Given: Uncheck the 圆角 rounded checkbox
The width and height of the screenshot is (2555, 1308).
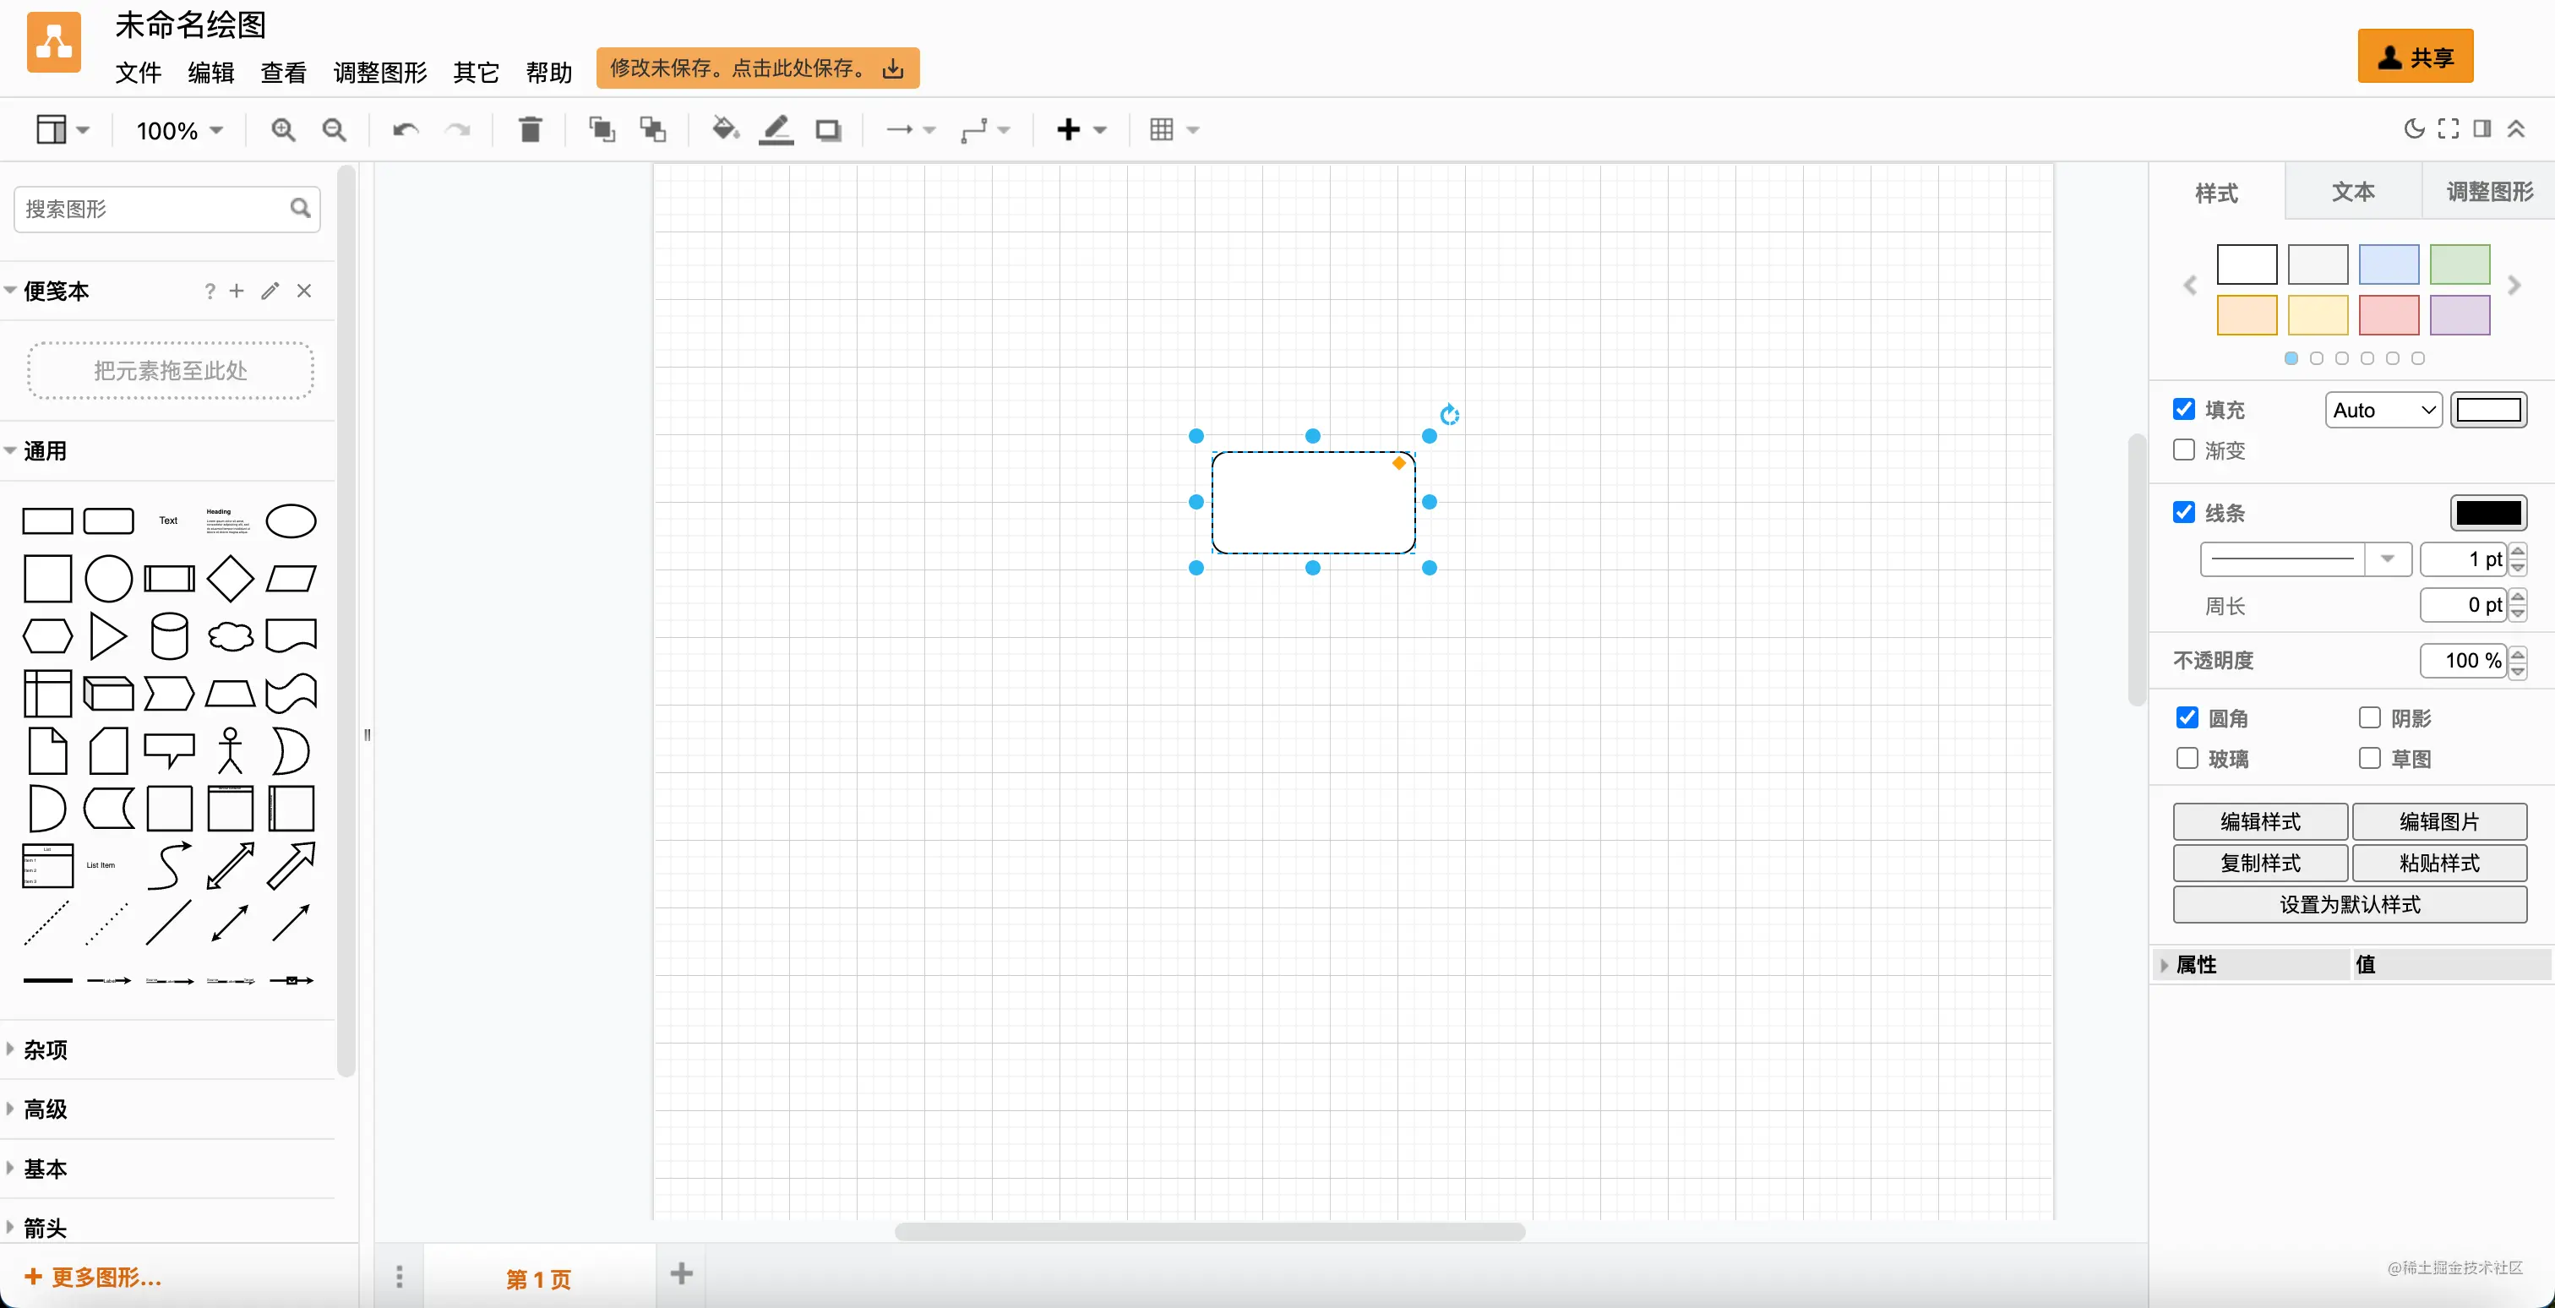Looking at the screenshot, I should [2187, 718].
